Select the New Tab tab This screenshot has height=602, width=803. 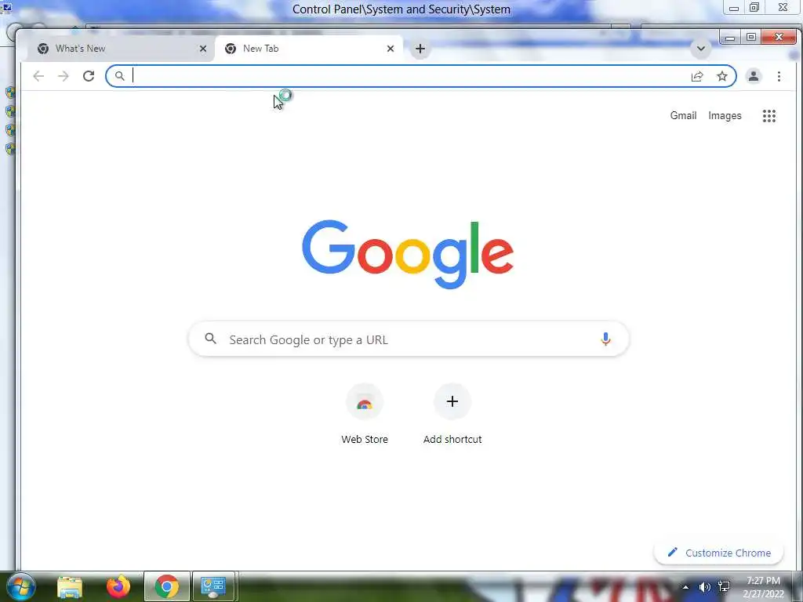[x=307, y=49]
